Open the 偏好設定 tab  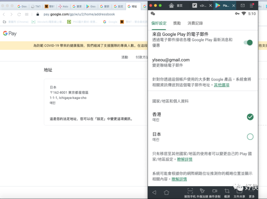point(159,23)
